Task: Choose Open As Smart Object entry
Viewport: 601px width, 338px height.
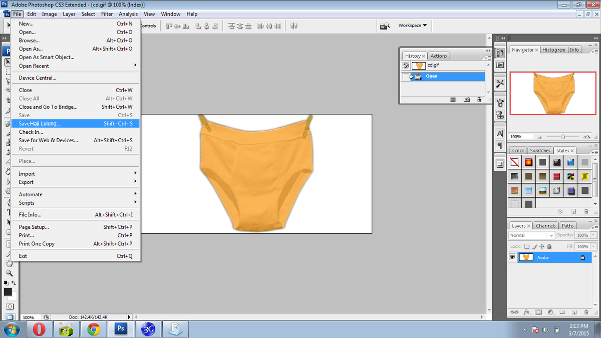Action: (x=76, y=57)
